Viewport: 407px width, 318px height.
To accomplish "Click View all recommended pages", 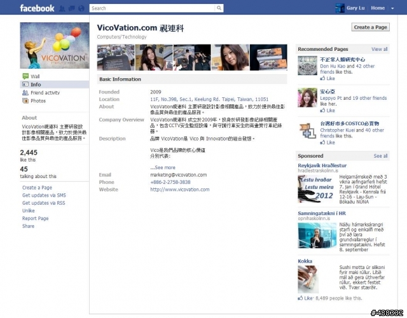I will [379, 49].
